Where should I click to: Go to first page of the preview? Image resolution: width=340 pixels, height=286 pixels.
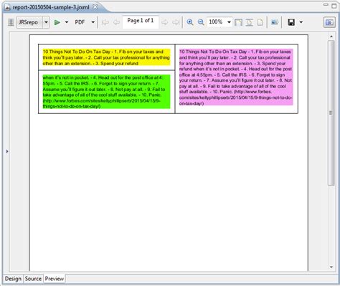[x=105, y=22]
